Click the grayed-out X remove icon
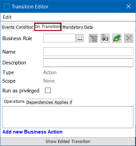 [x=129, y=38]
